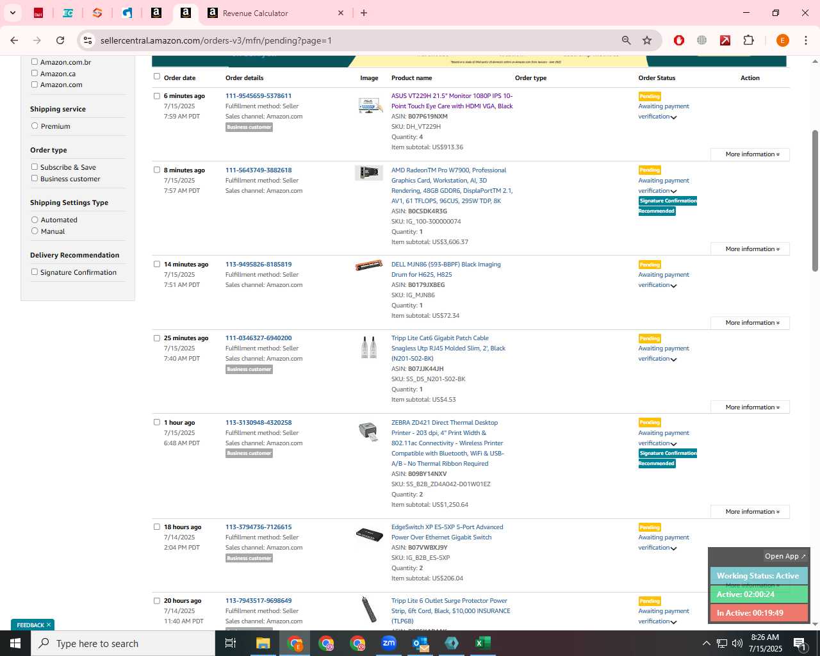Click the browser address bar URL
This screenshot has width=820, height=656.
coord(216,40)
